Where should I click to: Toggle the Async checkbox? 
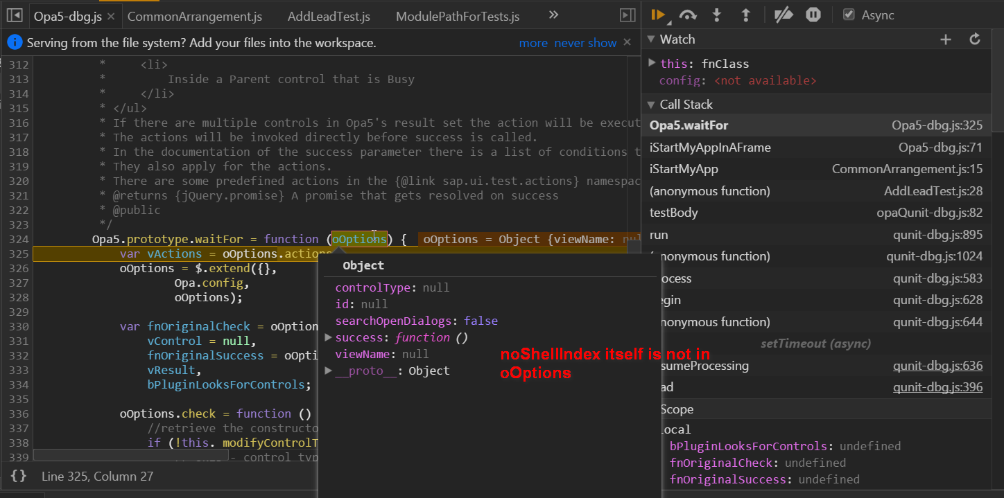(849, 15)
